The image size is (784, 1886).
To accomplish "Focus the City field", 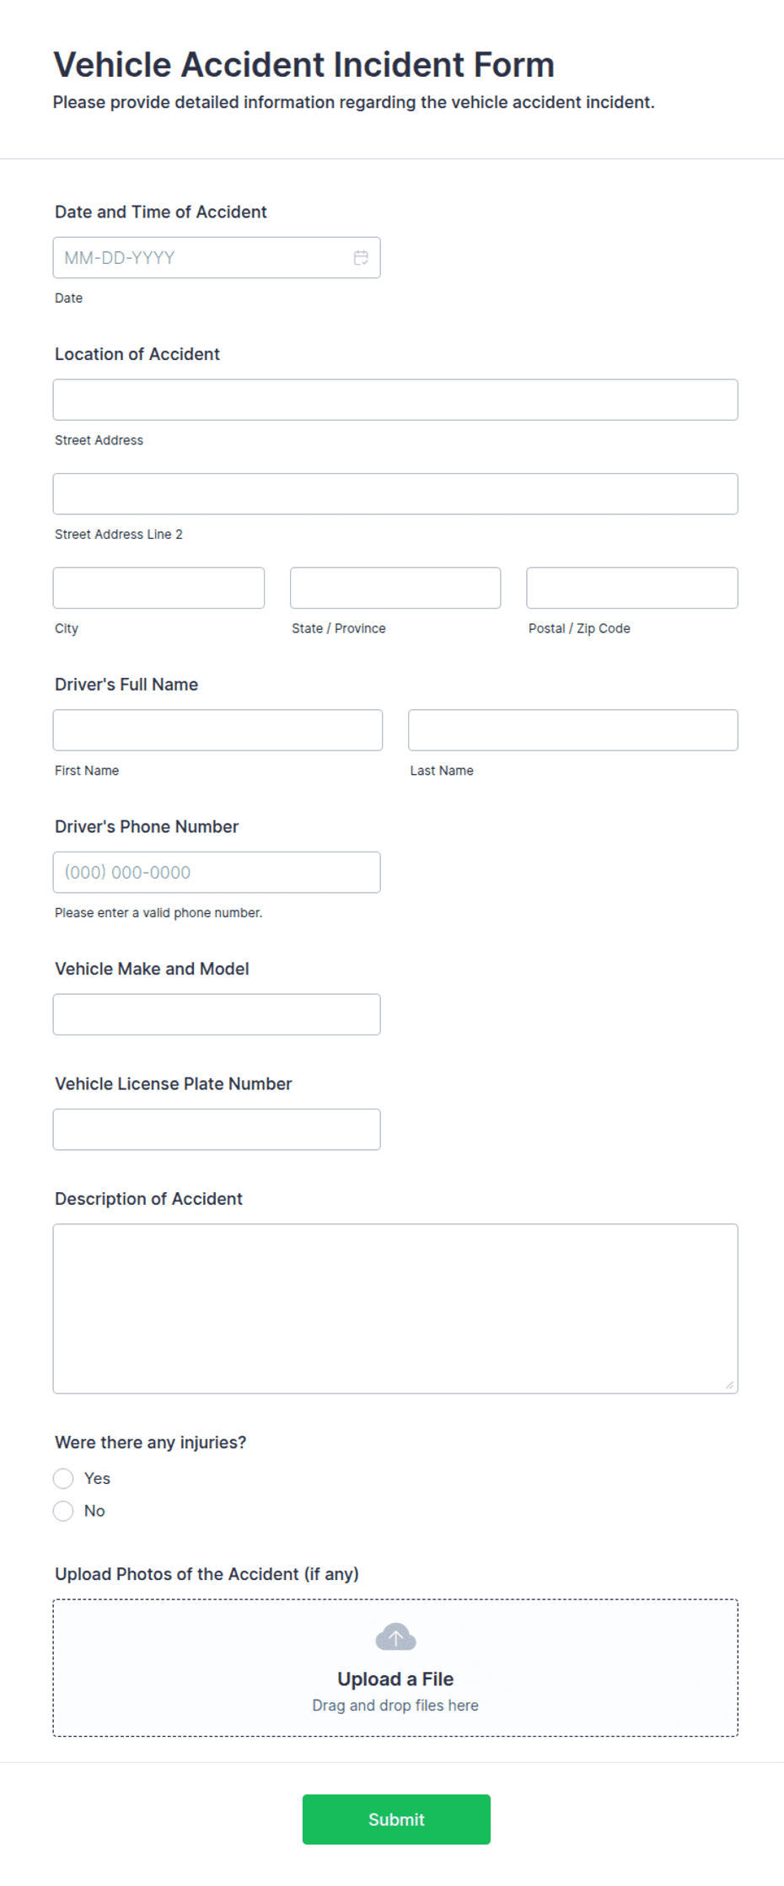I will coord(158,588).
